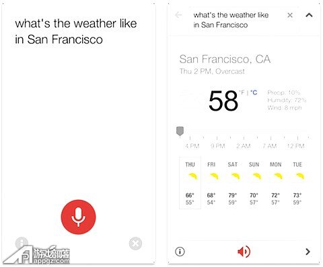Select the MON forecast day
Screen dimensions: 323x267
coord(275,182)
